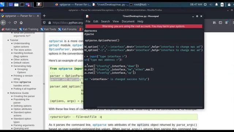Open Tutorial link in docs sidebar

point(14,40)
